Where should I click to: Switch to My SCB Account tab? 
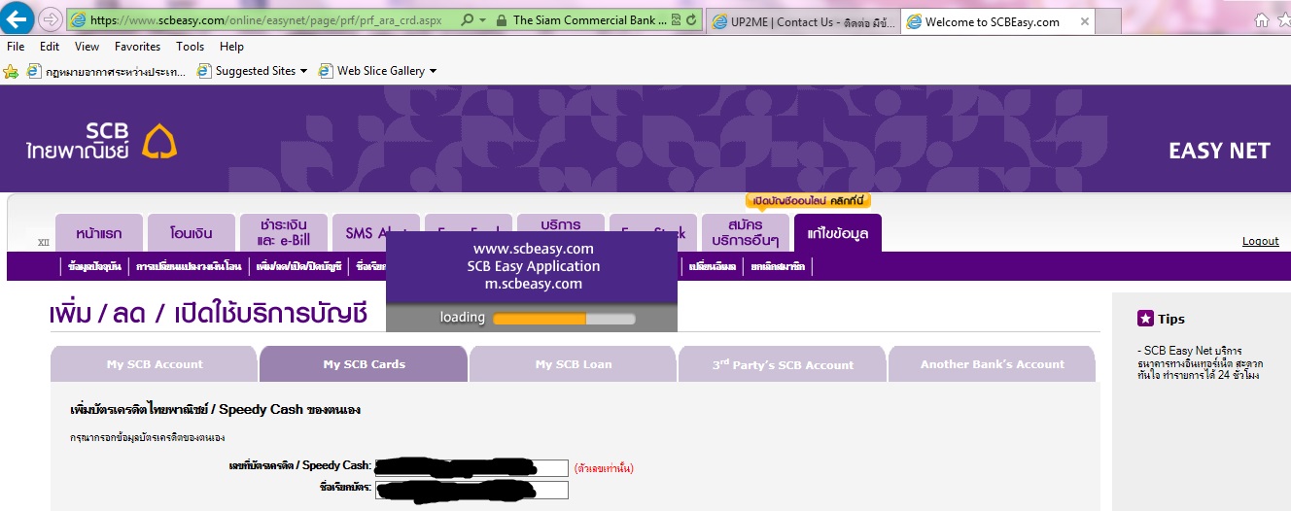coord(155,364)
